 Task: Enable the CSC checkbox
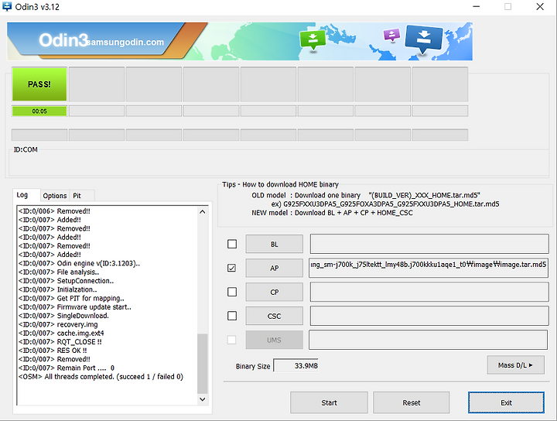[232, 316]
